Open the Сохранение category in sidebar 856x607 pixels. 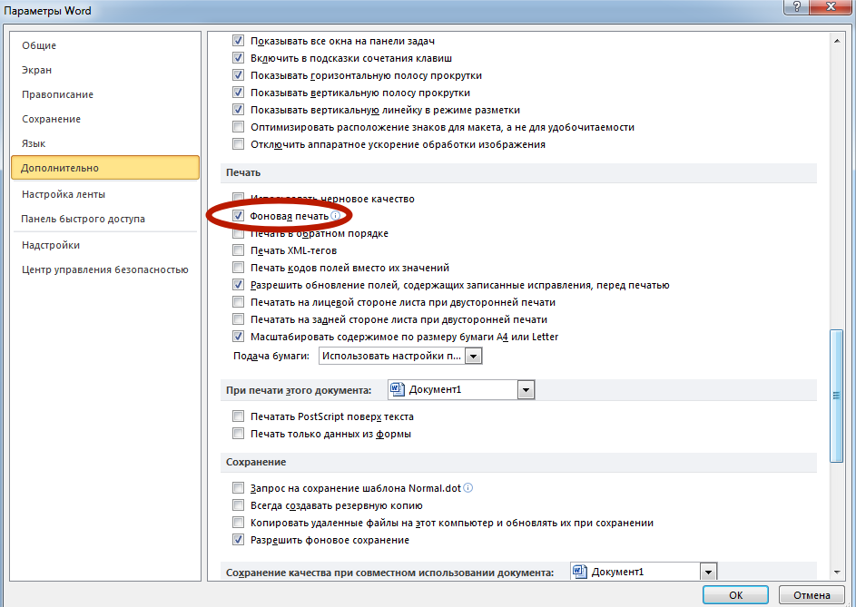pos(52,119)
